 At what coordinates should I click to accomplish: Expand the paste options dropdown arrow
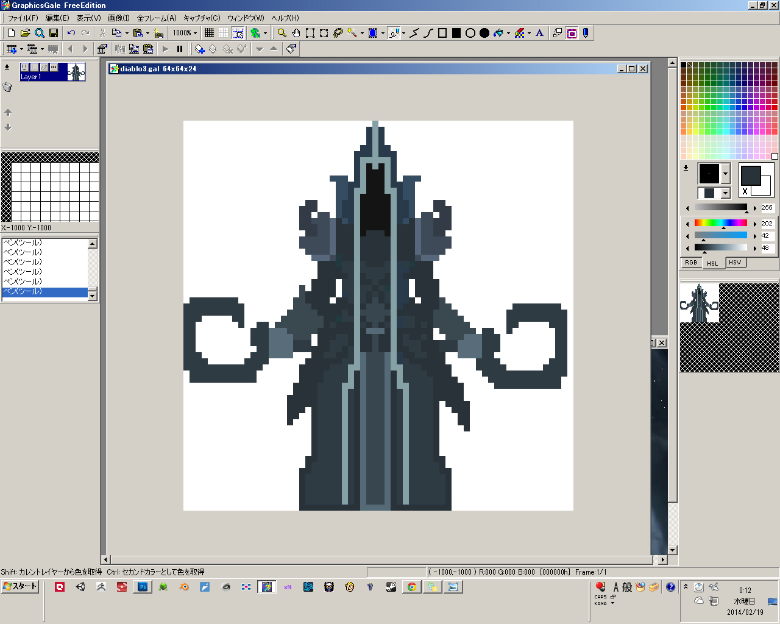pyautogui.click(x=147, y=33)
